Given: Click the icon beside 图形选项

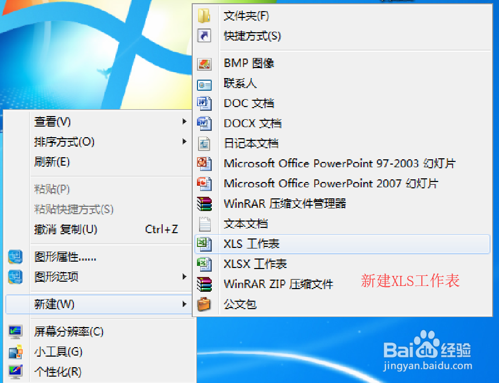Looking at the screenshot, I should tap(15, 277).
